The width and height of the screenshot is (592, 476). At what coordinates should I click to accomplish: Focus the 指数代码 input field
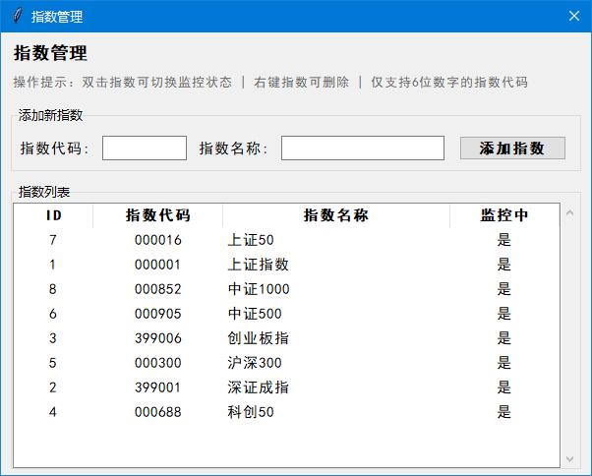click(x=144, y=148)
